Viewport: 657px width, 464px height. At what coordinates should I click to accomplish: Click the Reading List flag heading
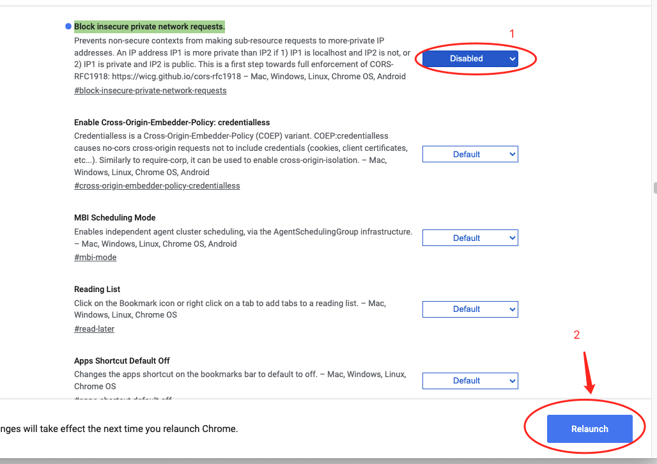tap(97, 290)
